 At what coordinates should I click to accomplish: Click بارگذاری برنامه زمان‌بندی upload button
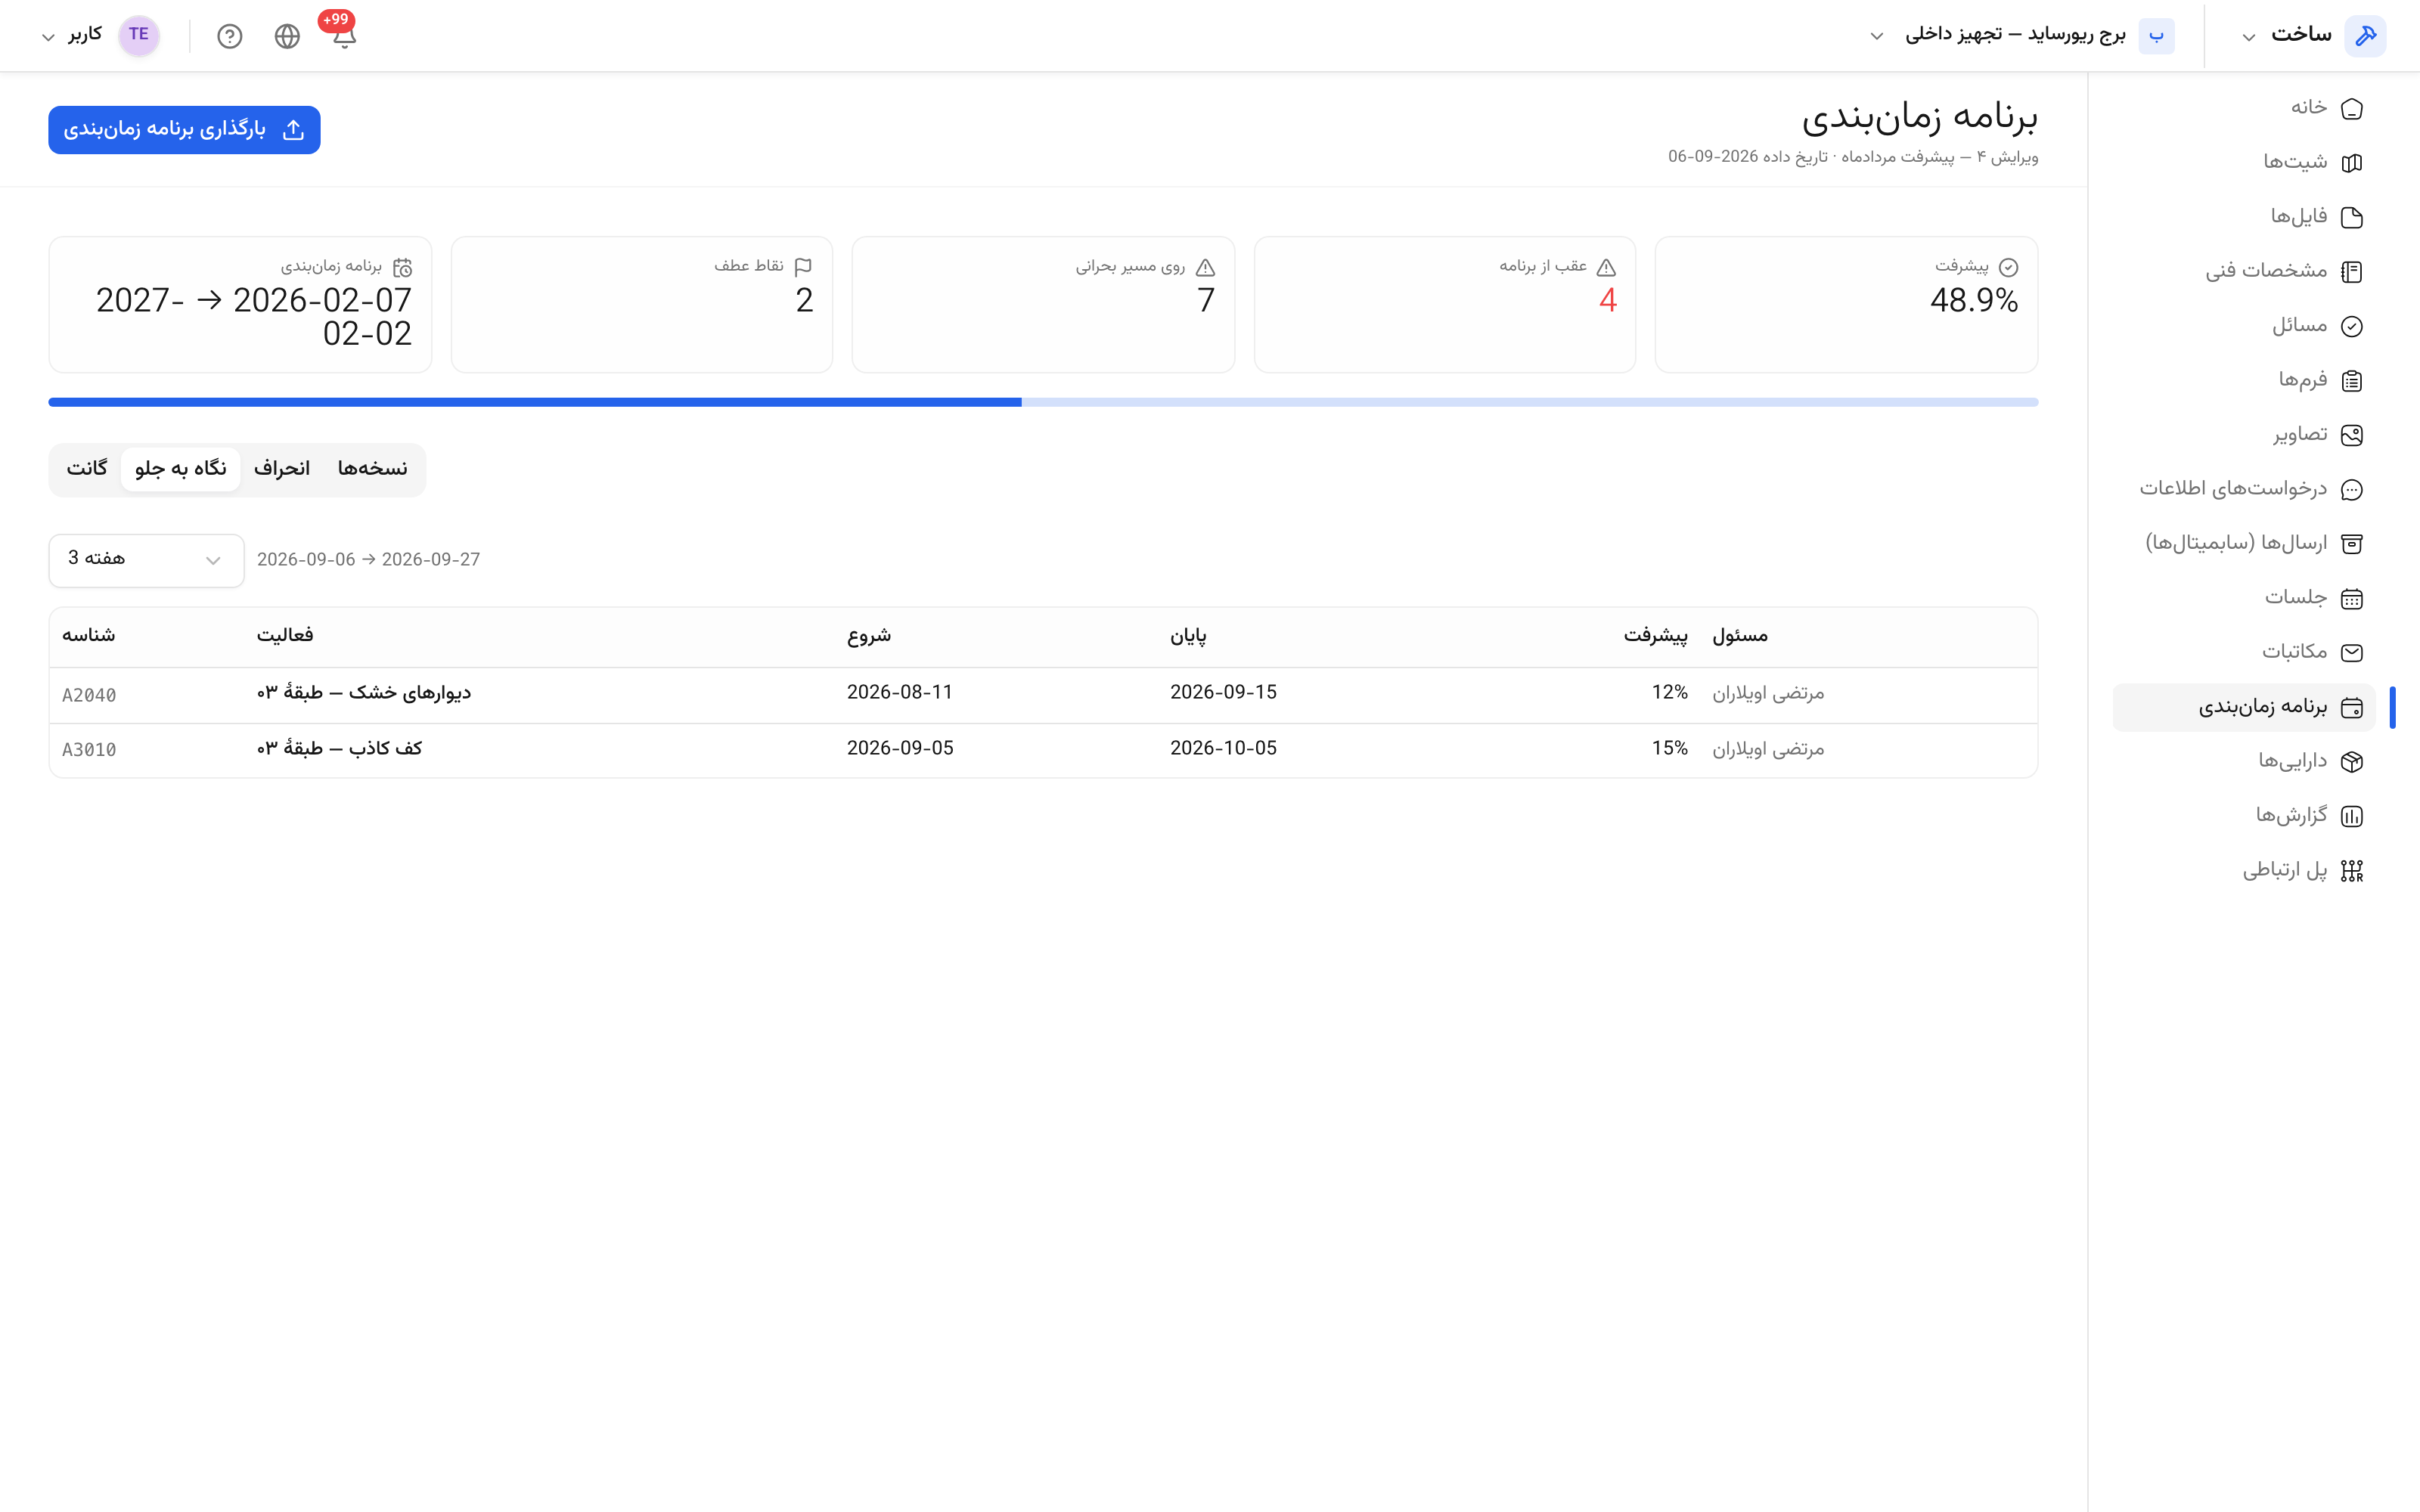pyautogui.click(x=184, y=130)
